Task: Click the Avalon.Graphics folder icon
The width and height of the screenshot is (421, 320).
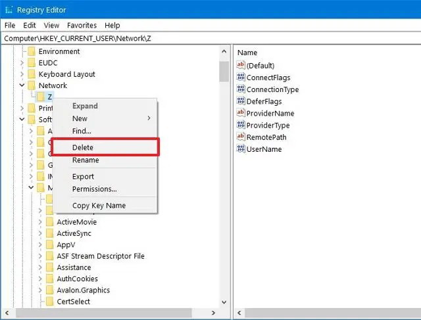Action: [x=50, y=290]
